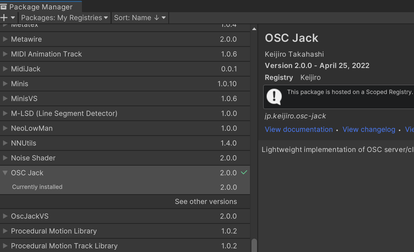Open the Sort: Name dropdown
414x252 pixels.
coord(140,18)
